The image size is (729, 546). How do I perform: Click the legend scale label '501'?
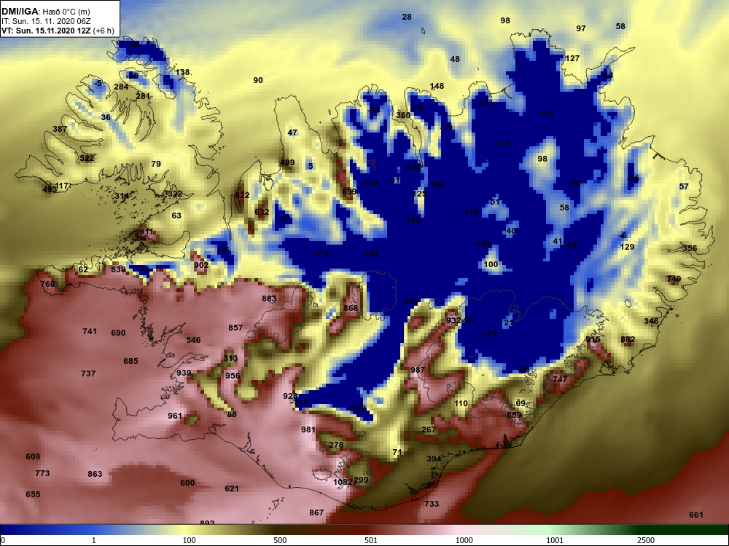pyautogui.click(x=370, y=540)
